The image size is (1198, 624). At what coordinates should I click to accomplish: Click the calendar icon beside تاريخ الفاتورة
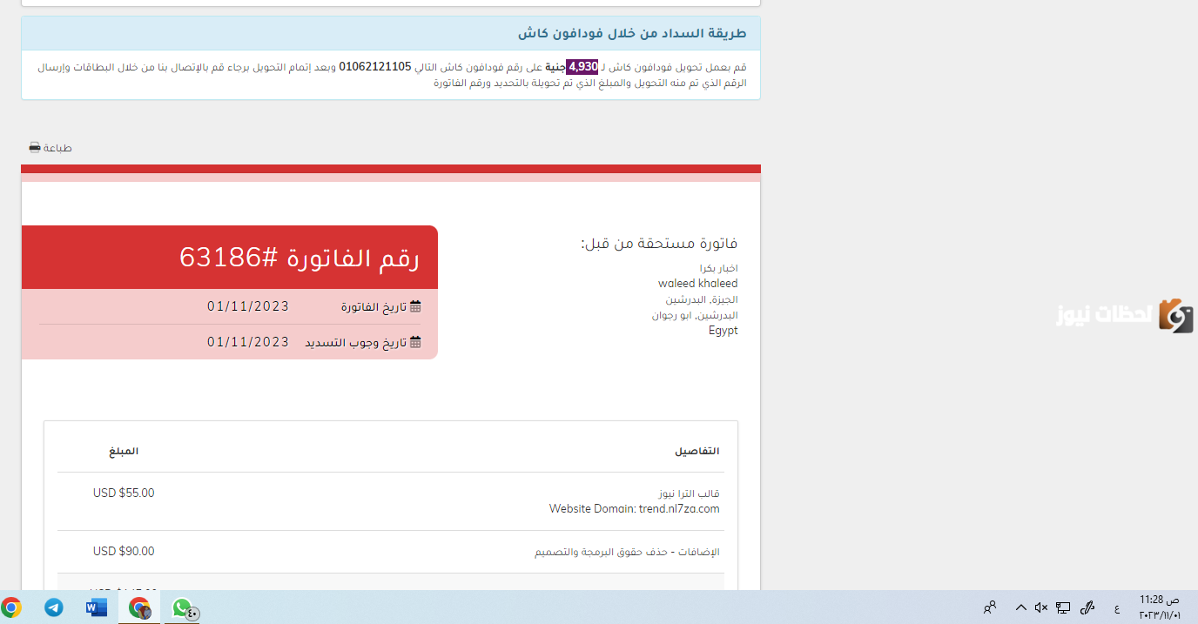pos(415,306)
